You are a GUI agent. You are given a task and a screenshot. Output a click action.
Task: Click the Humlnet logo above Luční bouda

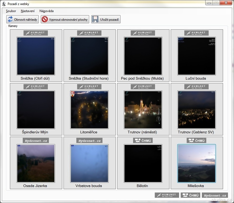click(x=197, y=33)
